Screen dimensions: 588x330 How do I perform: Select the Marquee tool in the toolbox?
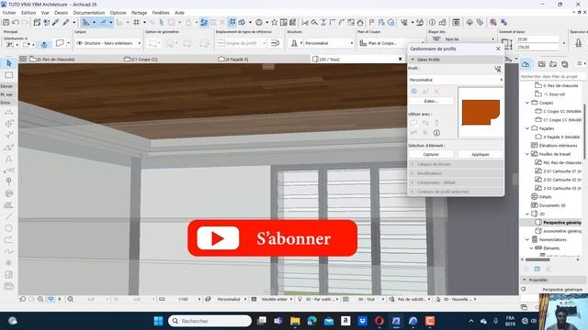click(8, 75)
